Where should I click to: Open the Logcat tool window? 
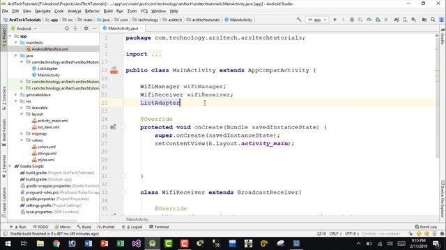132,227
